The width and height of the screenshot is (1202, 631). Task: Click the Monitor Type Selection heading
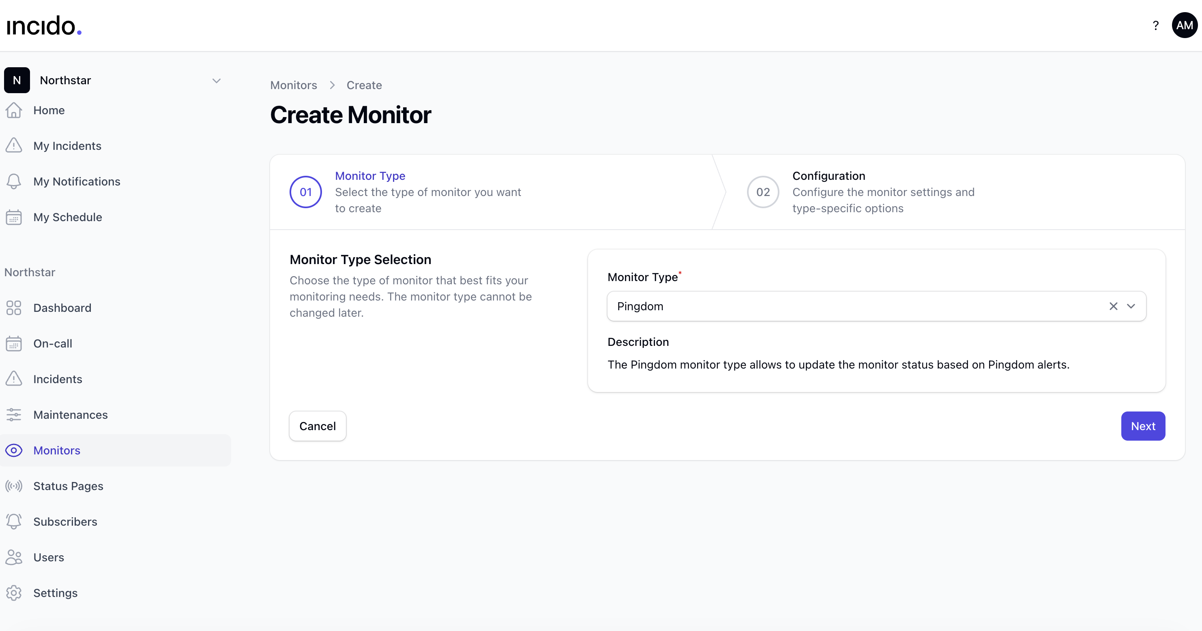coord(360,260)
